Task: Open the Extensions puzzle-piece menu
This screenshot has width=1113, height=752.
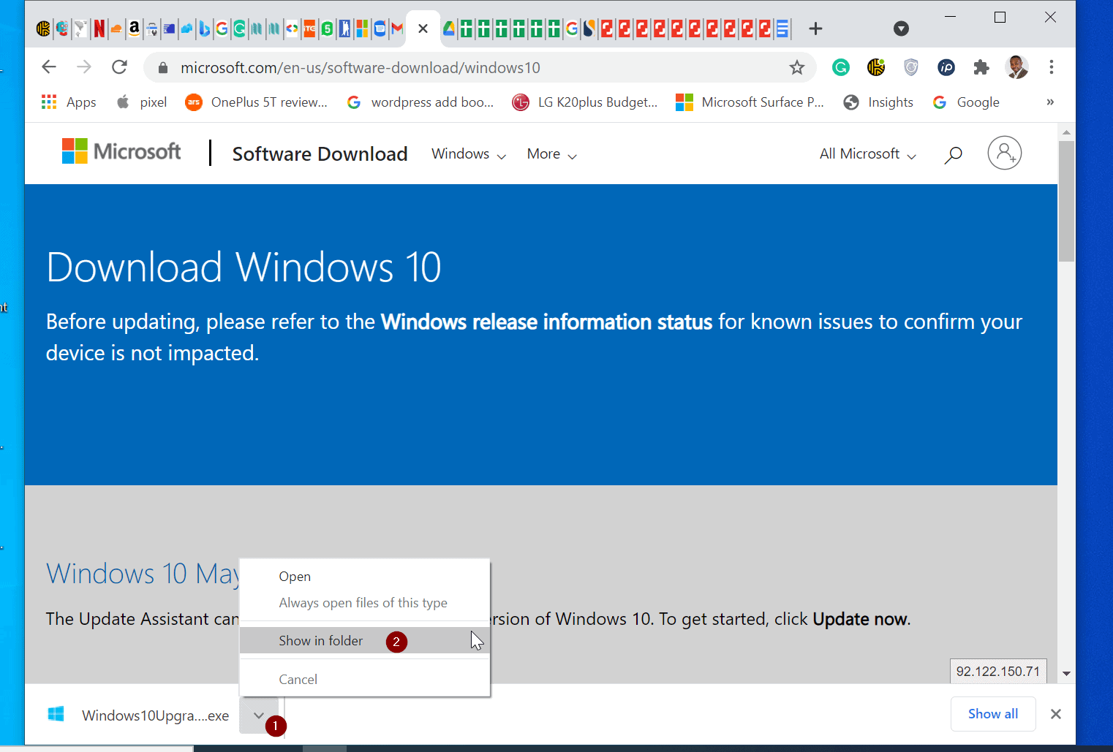Action: point(981,68)
